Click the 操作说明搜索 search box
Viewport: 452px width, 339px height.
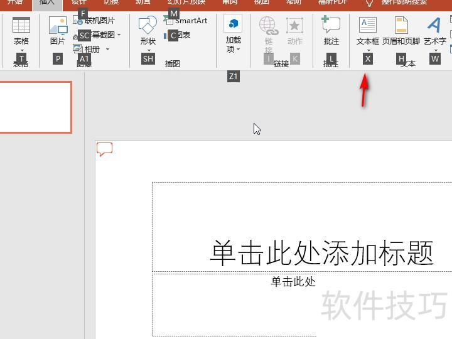404,3
